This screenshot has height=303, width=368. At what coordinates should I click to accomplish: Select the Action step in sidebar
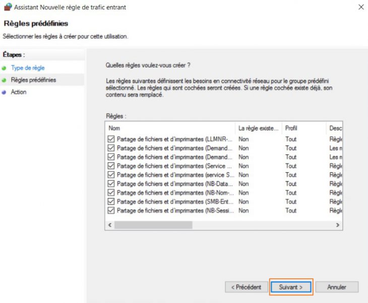19,92
